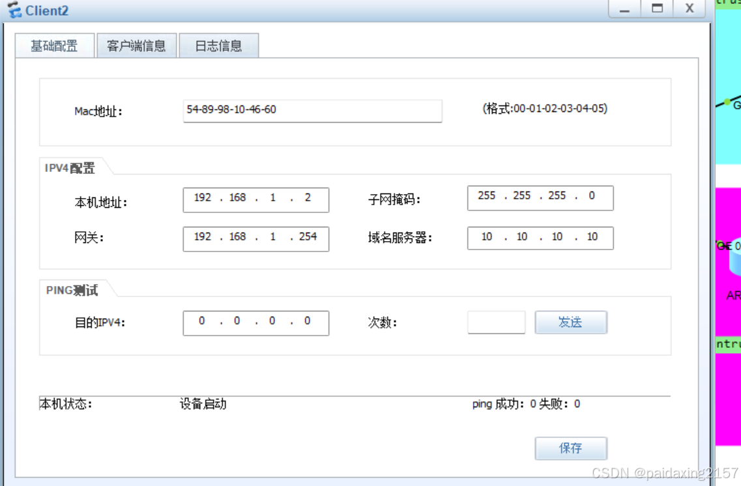
Task: Click the 域名服务器 field
Action: tap(540, 238)
